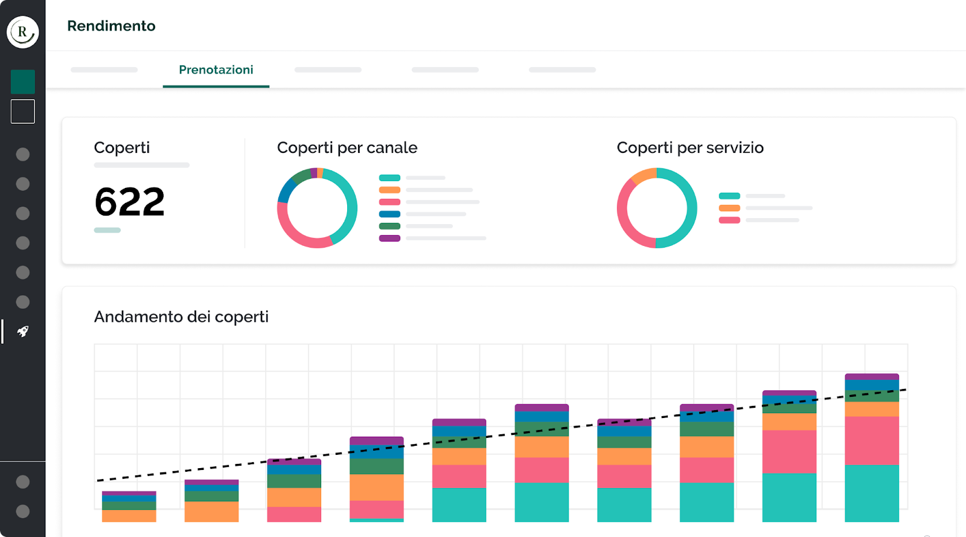Toggle purple legend item in Coperti per canale

tap(389, 239)
